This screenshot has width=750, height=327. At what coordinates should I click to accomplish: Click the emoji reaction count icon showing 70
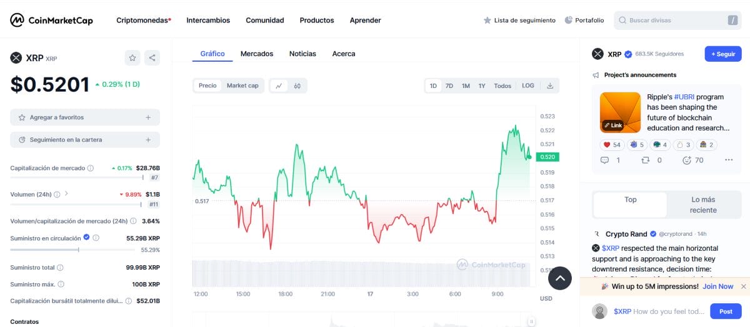687,160
